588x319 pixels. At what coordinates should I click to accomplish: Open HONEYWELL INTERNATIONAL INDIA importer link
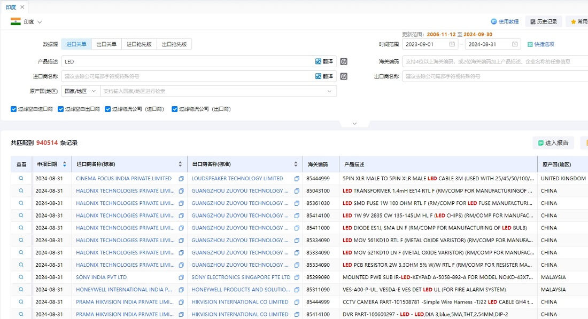coord(124,290)
